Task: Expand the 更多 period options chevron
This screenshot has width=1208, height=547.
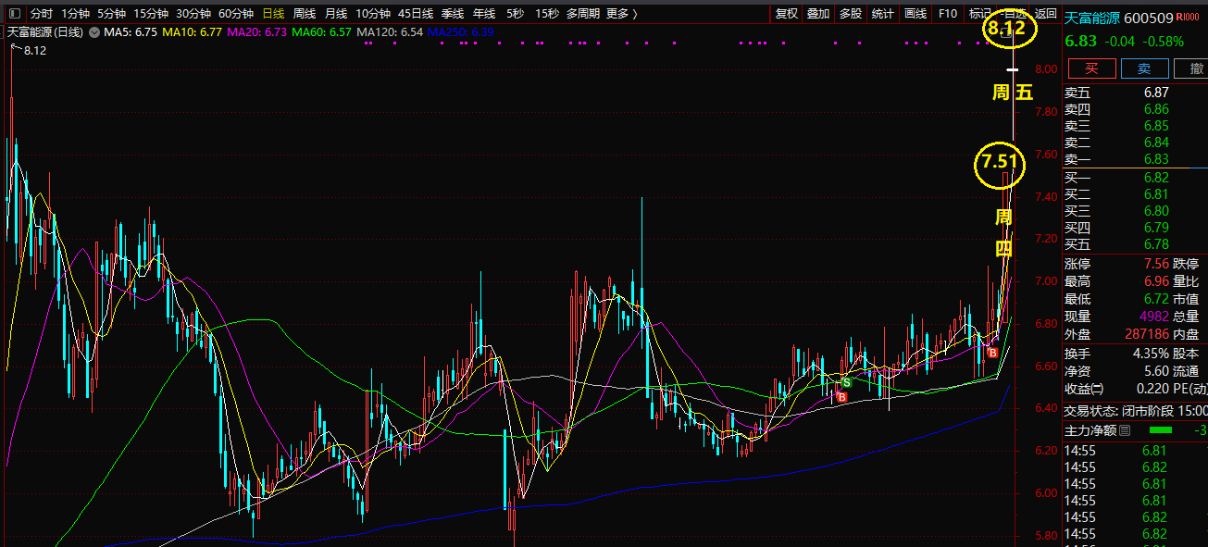Action: coord(635,14)
